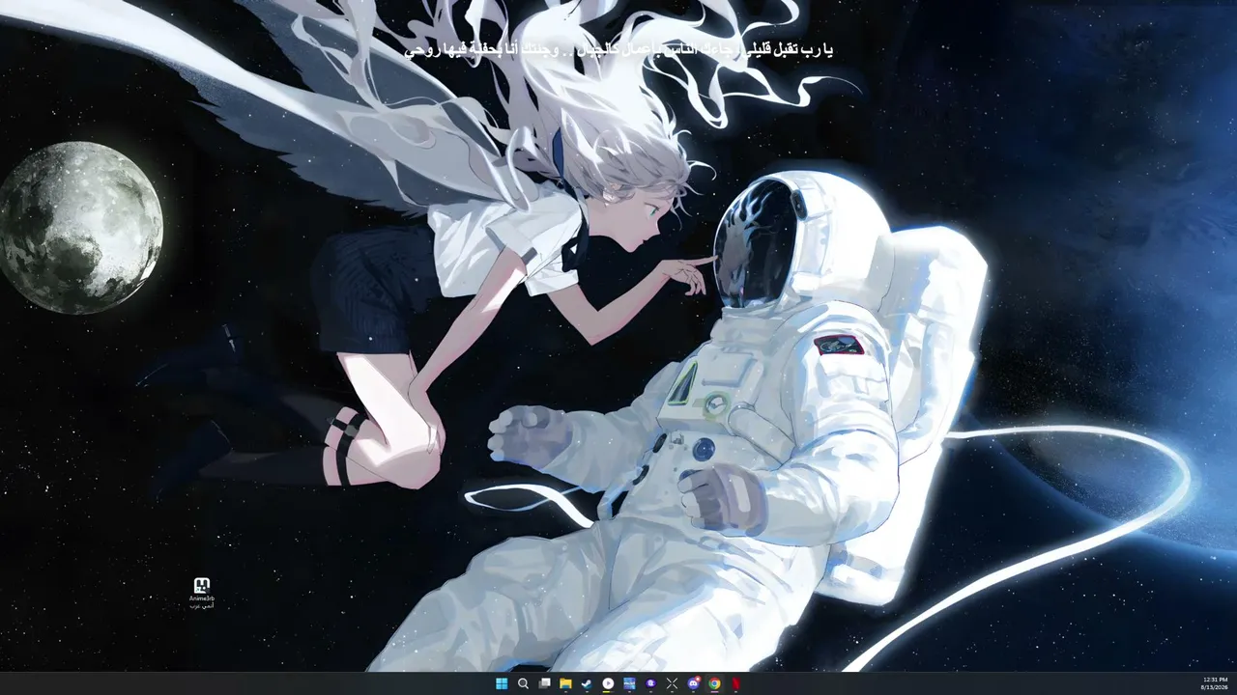Open the clock and date in the tray
1237x695 pixels.
coord(1215,683)
